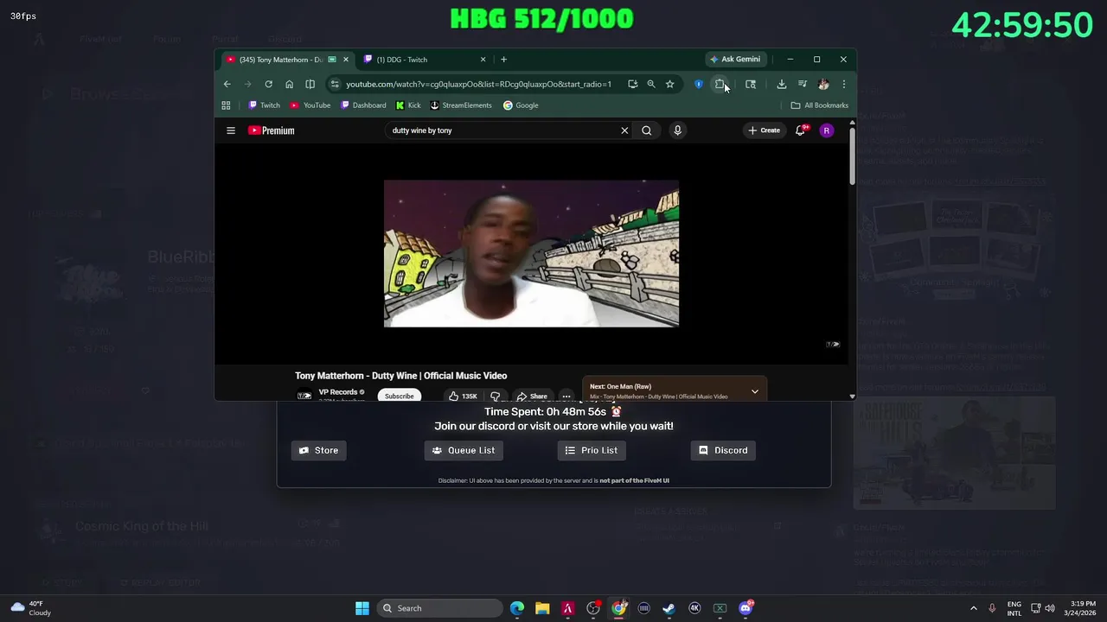The height and width of the screenshot is (622, 1107).
Task: Like the Dutty Wine video
Action: (x=463, y=396)
